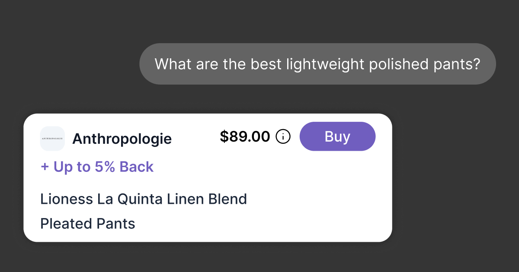Image resolution: width=519 pixels, height=272 pixels.
Task: Click the '5% Back' cashback text
Action: point(124,167)
